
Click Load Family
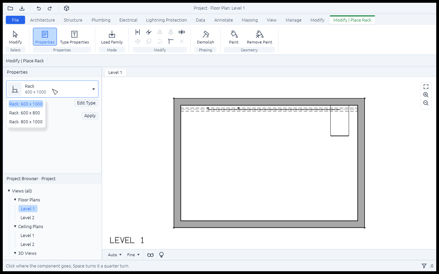[112, 37]
